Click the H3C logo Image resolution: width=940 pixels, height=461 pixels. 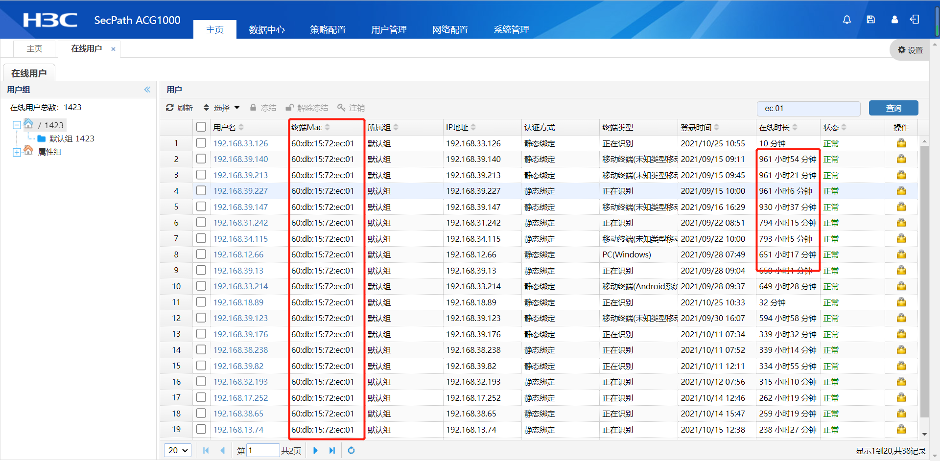pos(50,20)
